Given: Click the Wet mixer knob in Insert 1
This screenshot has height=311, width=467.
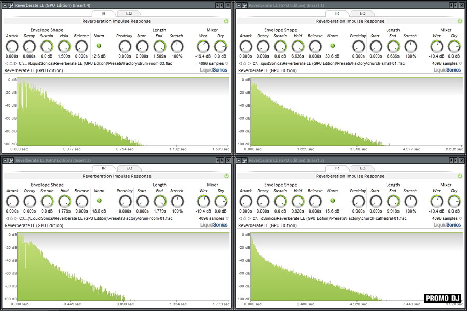Looking at the screenshot, I should [x=437, y=46].
